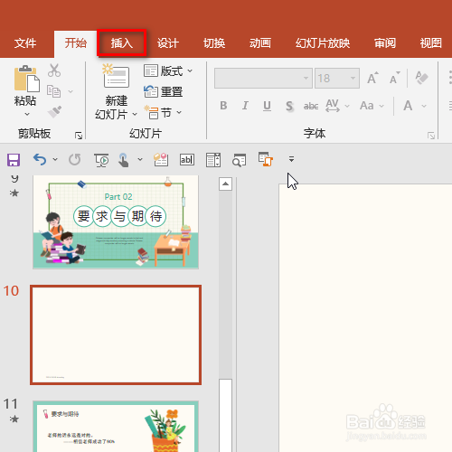Open the Insert (插入) tab
This screenshot has width=452, height=452.
pos(122,43)
